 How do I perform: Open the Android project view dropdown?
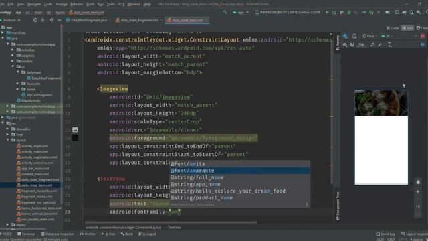click(11, 20)
